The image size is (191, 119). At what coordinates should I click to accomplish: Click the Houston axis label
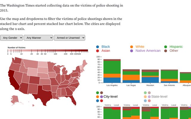point(150,85)
